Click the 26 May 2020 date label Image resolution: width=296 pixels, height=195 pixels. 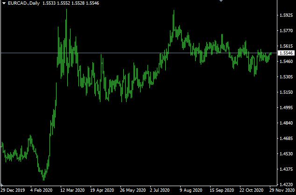(133, 190)
